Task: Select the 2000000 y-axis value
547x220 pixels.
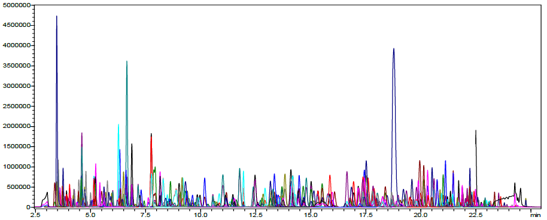Action: 16,127
